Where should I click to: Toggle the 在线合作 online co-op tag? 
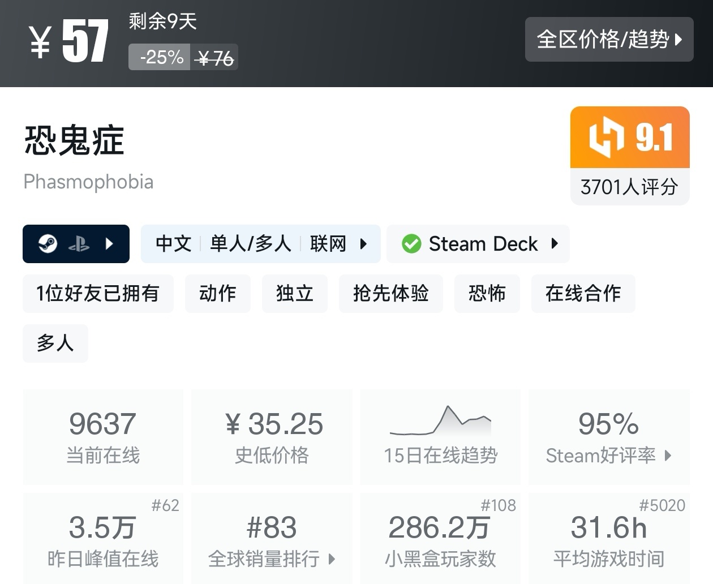583,294
